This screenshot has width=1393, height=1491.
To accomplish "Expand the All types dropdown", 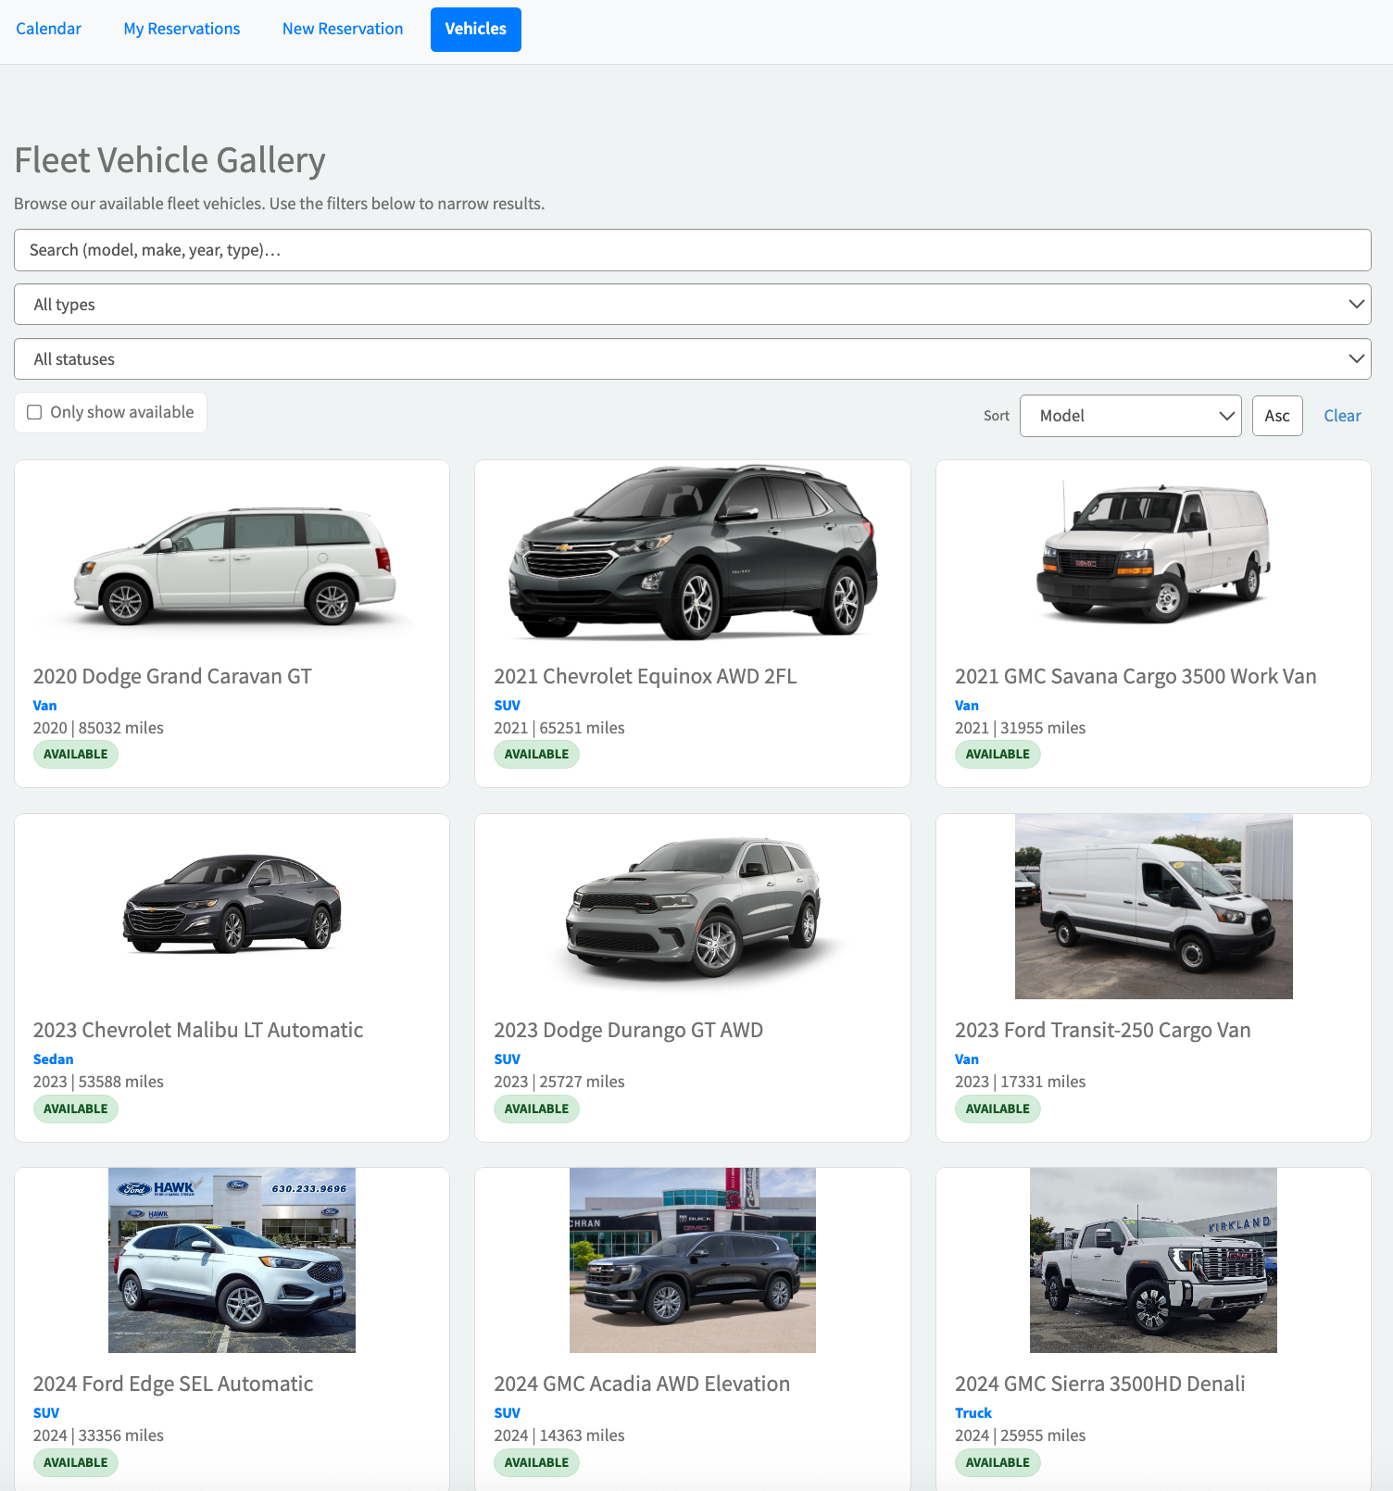I will pyautogui.click(x=692, y=305).
